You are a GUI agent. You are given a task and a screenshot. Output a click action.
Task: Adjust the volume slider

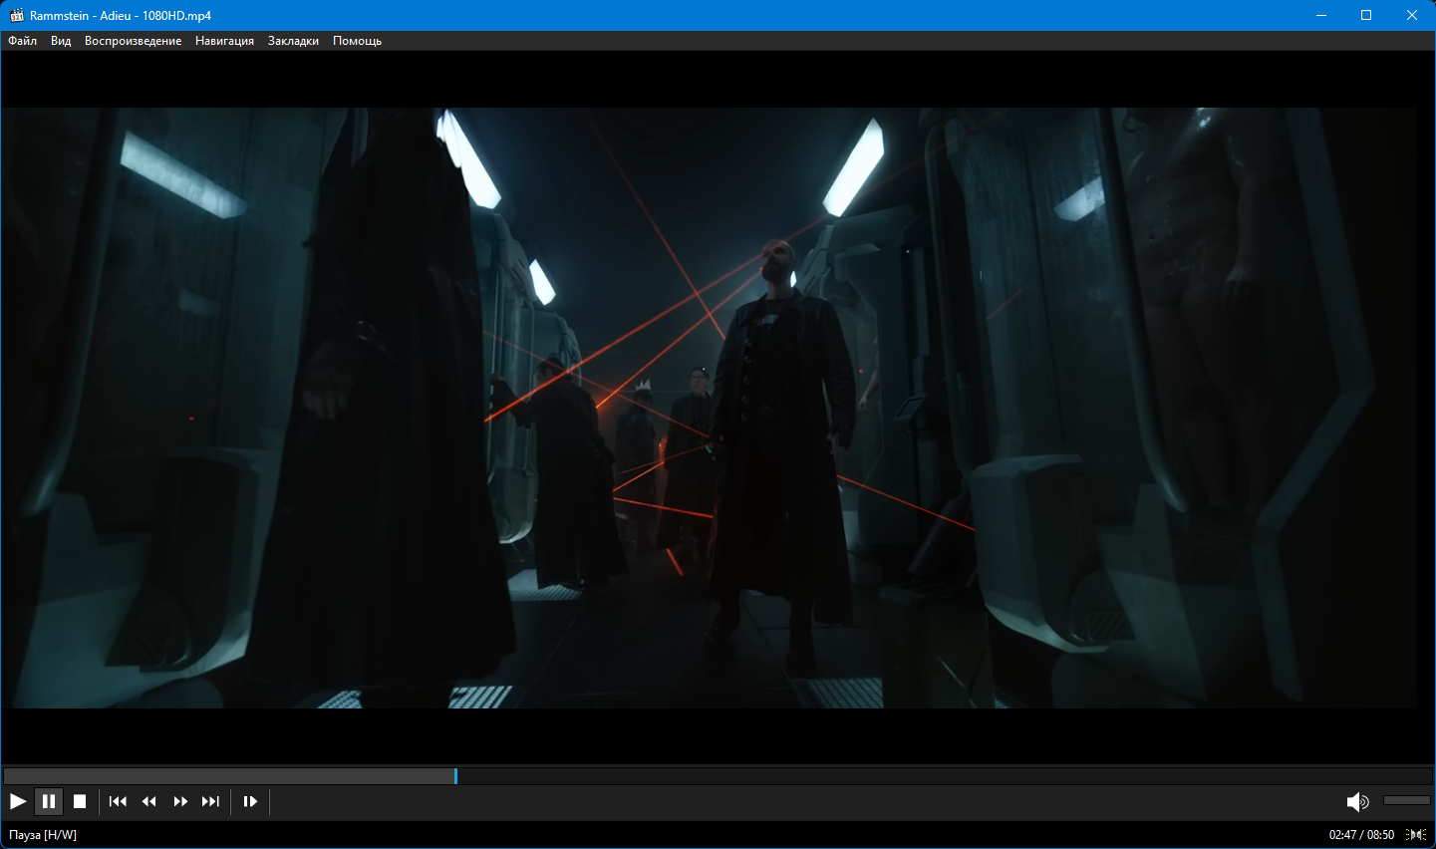point(1407,800)
